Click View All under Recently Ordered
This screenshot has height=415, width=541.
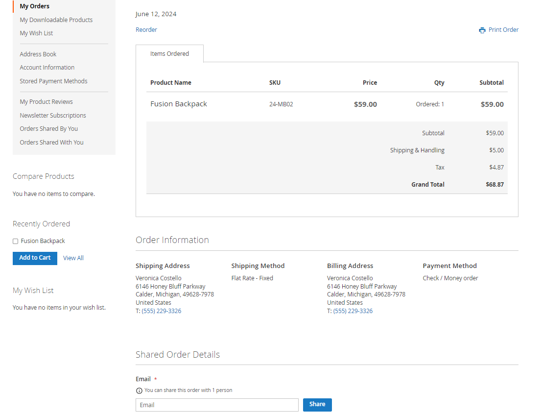pyautogui.click(x=73, y=258)
